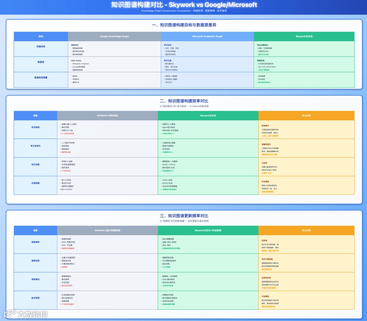Click the '学术知识' cell heading
This screenshot has height=321, width=367.
coord(168,45)
